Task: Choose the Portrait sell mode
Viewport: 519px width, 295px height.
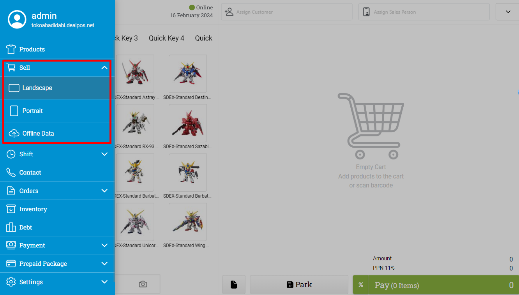Action: (x=57, y=111)
